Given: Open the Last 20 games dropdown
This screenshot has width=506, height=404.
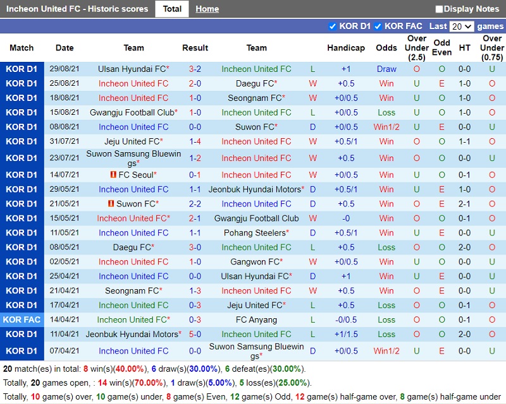Looking at the screenshot, I should [461, 26].
